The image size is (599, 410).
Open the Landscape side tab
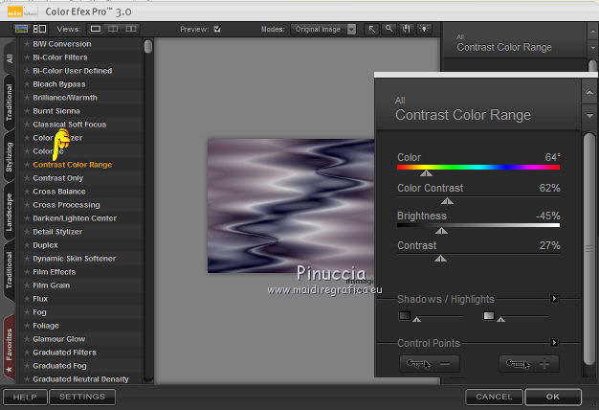[x=10, y=213]
